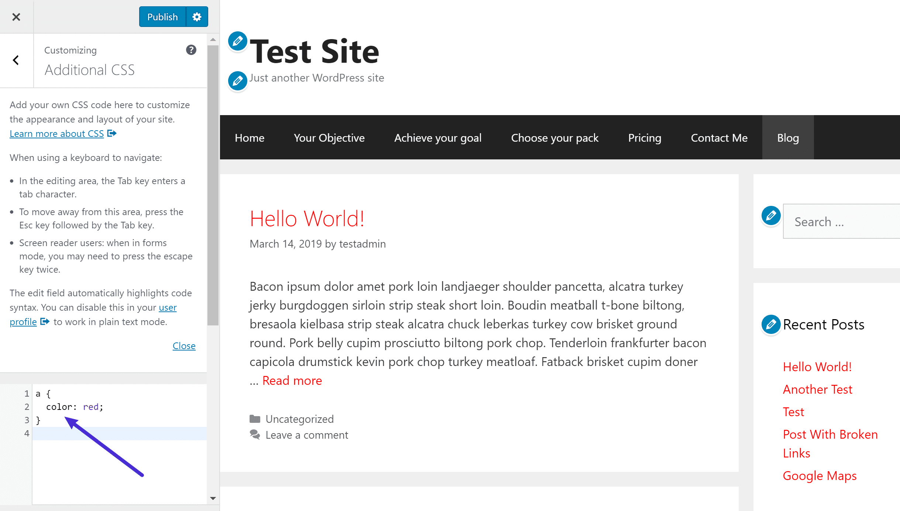Click the edit pencil icon next to Recent Posts widget
The width and height of the screenshot is (900, 511).
click(x=770, y=324)
